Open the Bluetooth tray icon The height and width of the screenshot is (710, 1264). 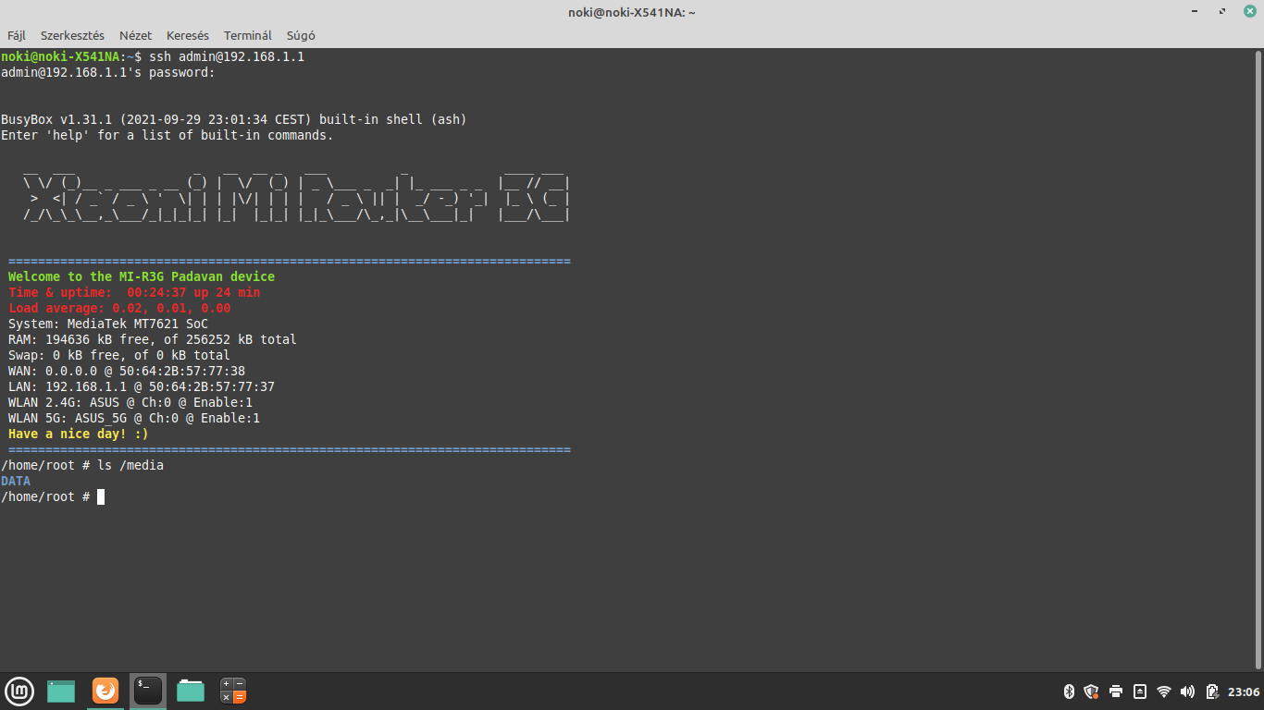1068,692
